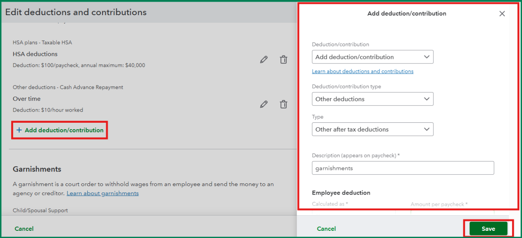Select the HSA deductions title text

click(x=35, y=54)
